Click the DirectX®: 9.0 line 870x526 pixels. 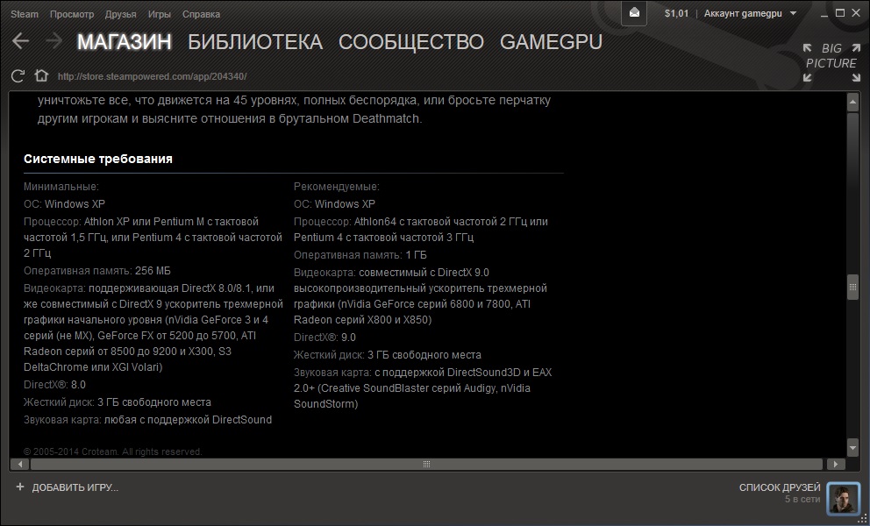click(x=324, y=338)
